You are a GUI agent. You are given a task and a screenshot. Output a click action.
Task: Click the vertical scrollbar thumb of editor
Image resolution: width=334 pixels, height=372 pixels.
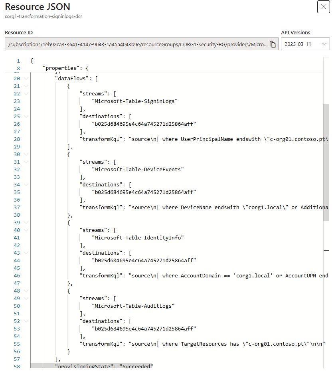click(x=326, y=162)
